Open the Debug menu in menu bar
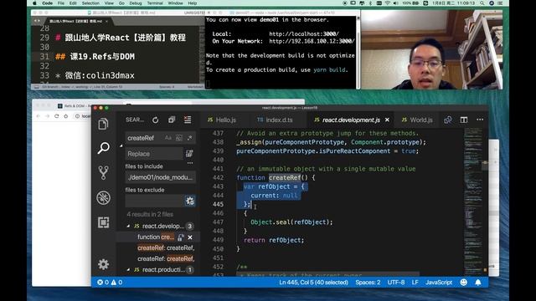 coord(136,3)
